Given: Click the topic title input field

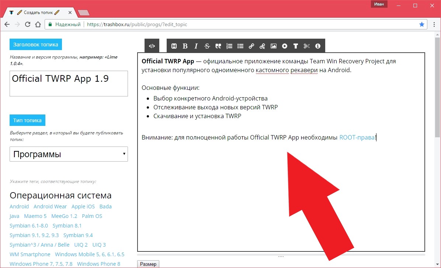Looking at the screenshot, I should coord(69,84).
